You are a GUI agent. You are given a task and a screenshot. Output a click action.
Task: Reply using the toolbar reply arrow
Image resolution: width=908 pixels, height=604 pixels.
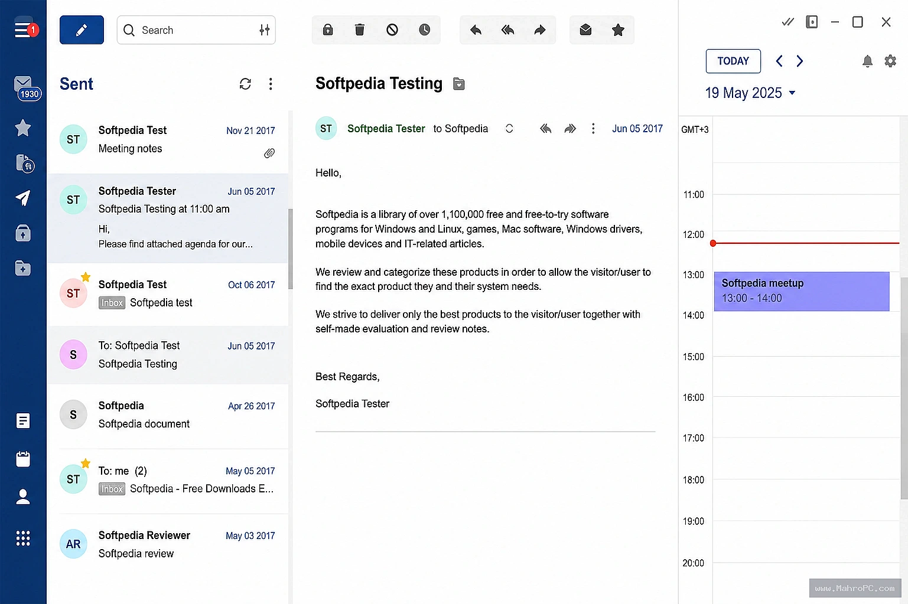[x=476, y=30]
